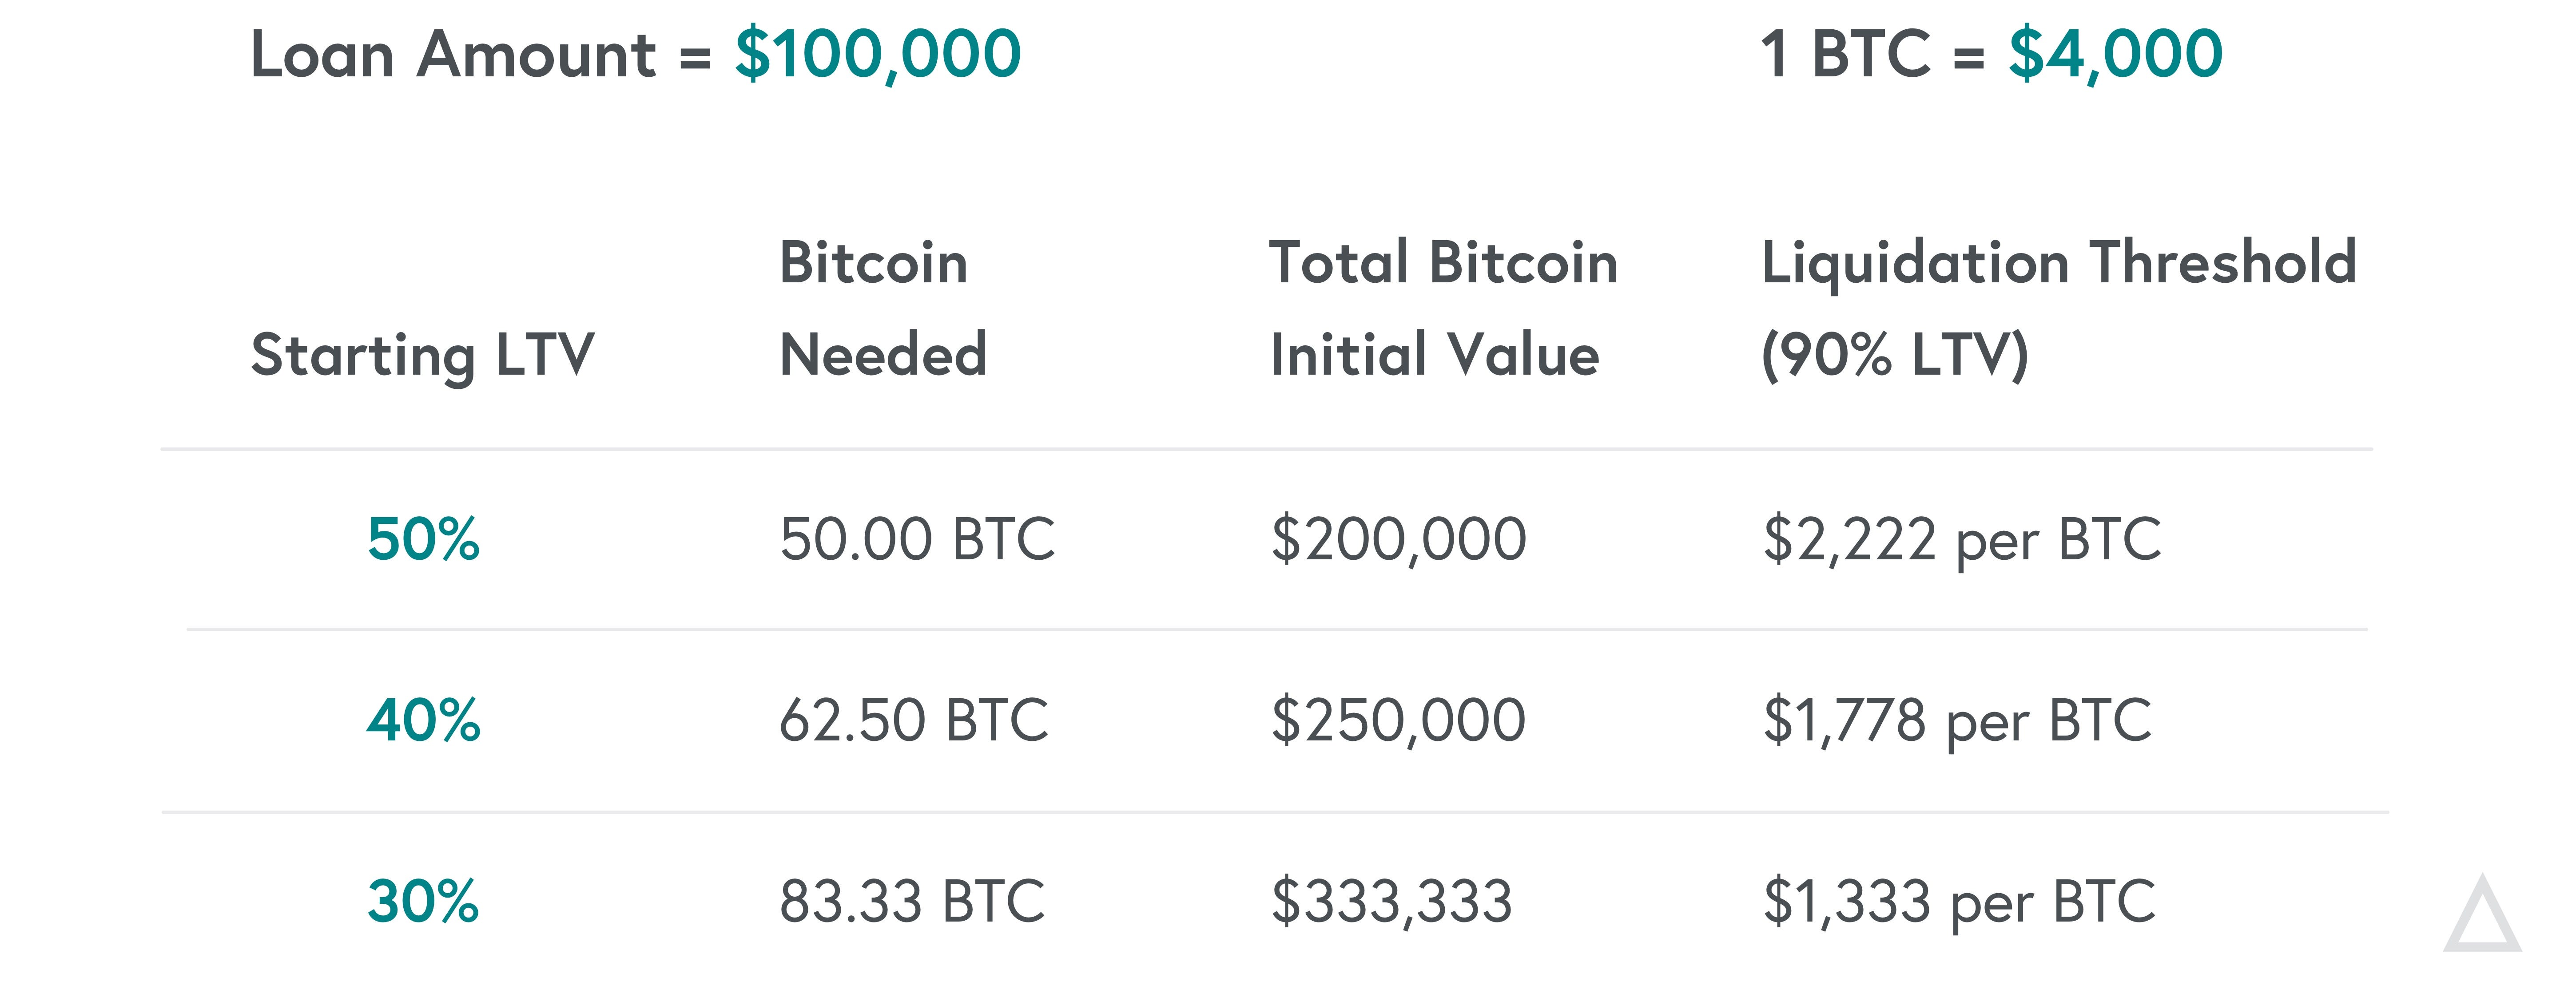The image size is (2576, 1005).
Task: Click the 62.50 BTC cell
Action: coord(914,720)
